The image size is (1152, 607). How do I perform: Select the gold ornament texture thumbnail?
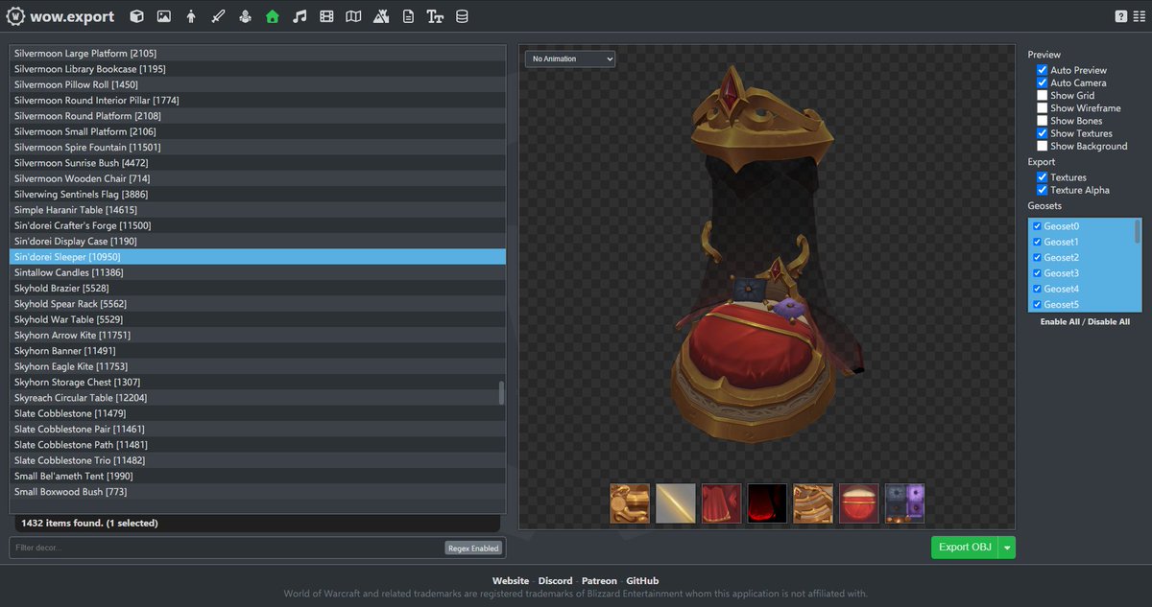pyautogui.click(x=630, y=503)
